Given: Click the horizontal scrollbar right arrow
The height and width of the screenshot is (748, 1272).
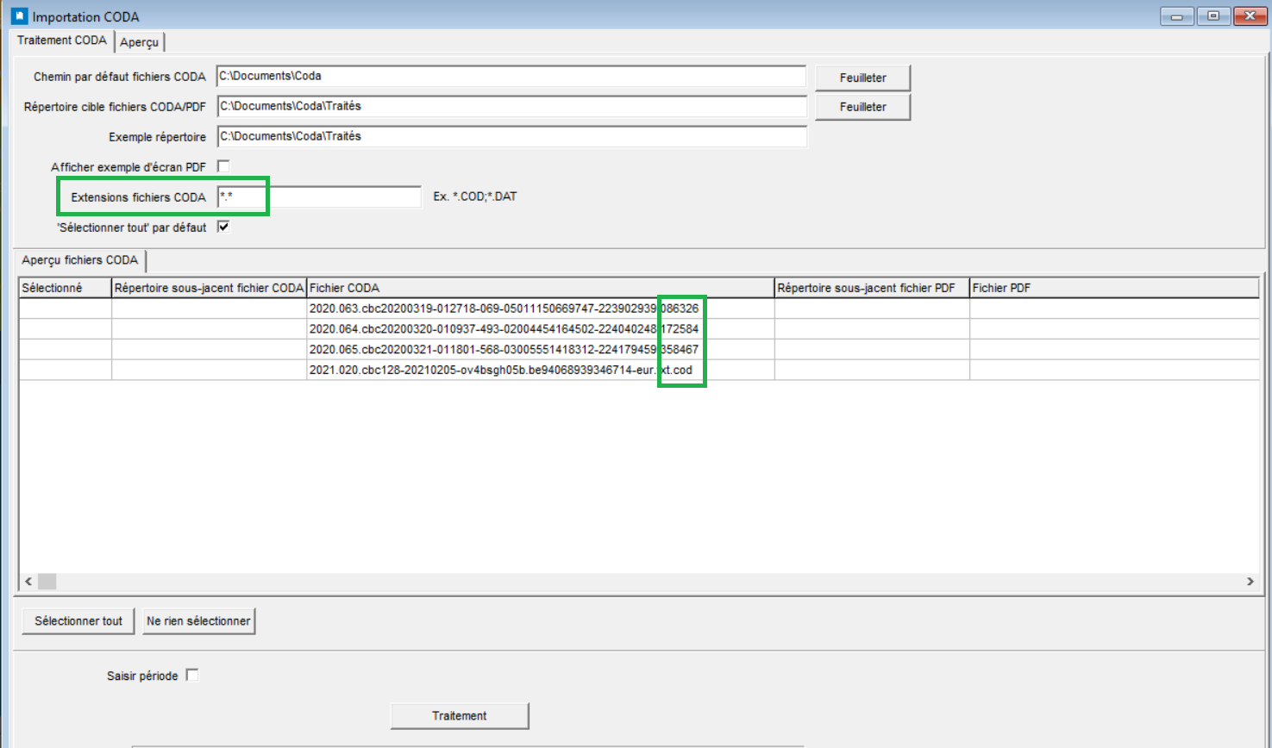Looking at the screenshot, I should tap(1250, 582).
